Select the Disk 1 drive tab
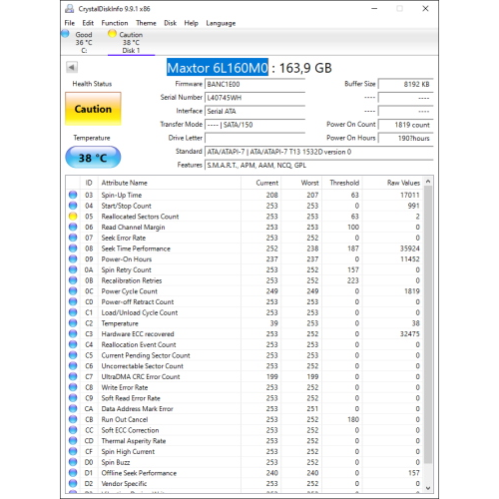Screen dimensions: 499x499 pos(131,42)
